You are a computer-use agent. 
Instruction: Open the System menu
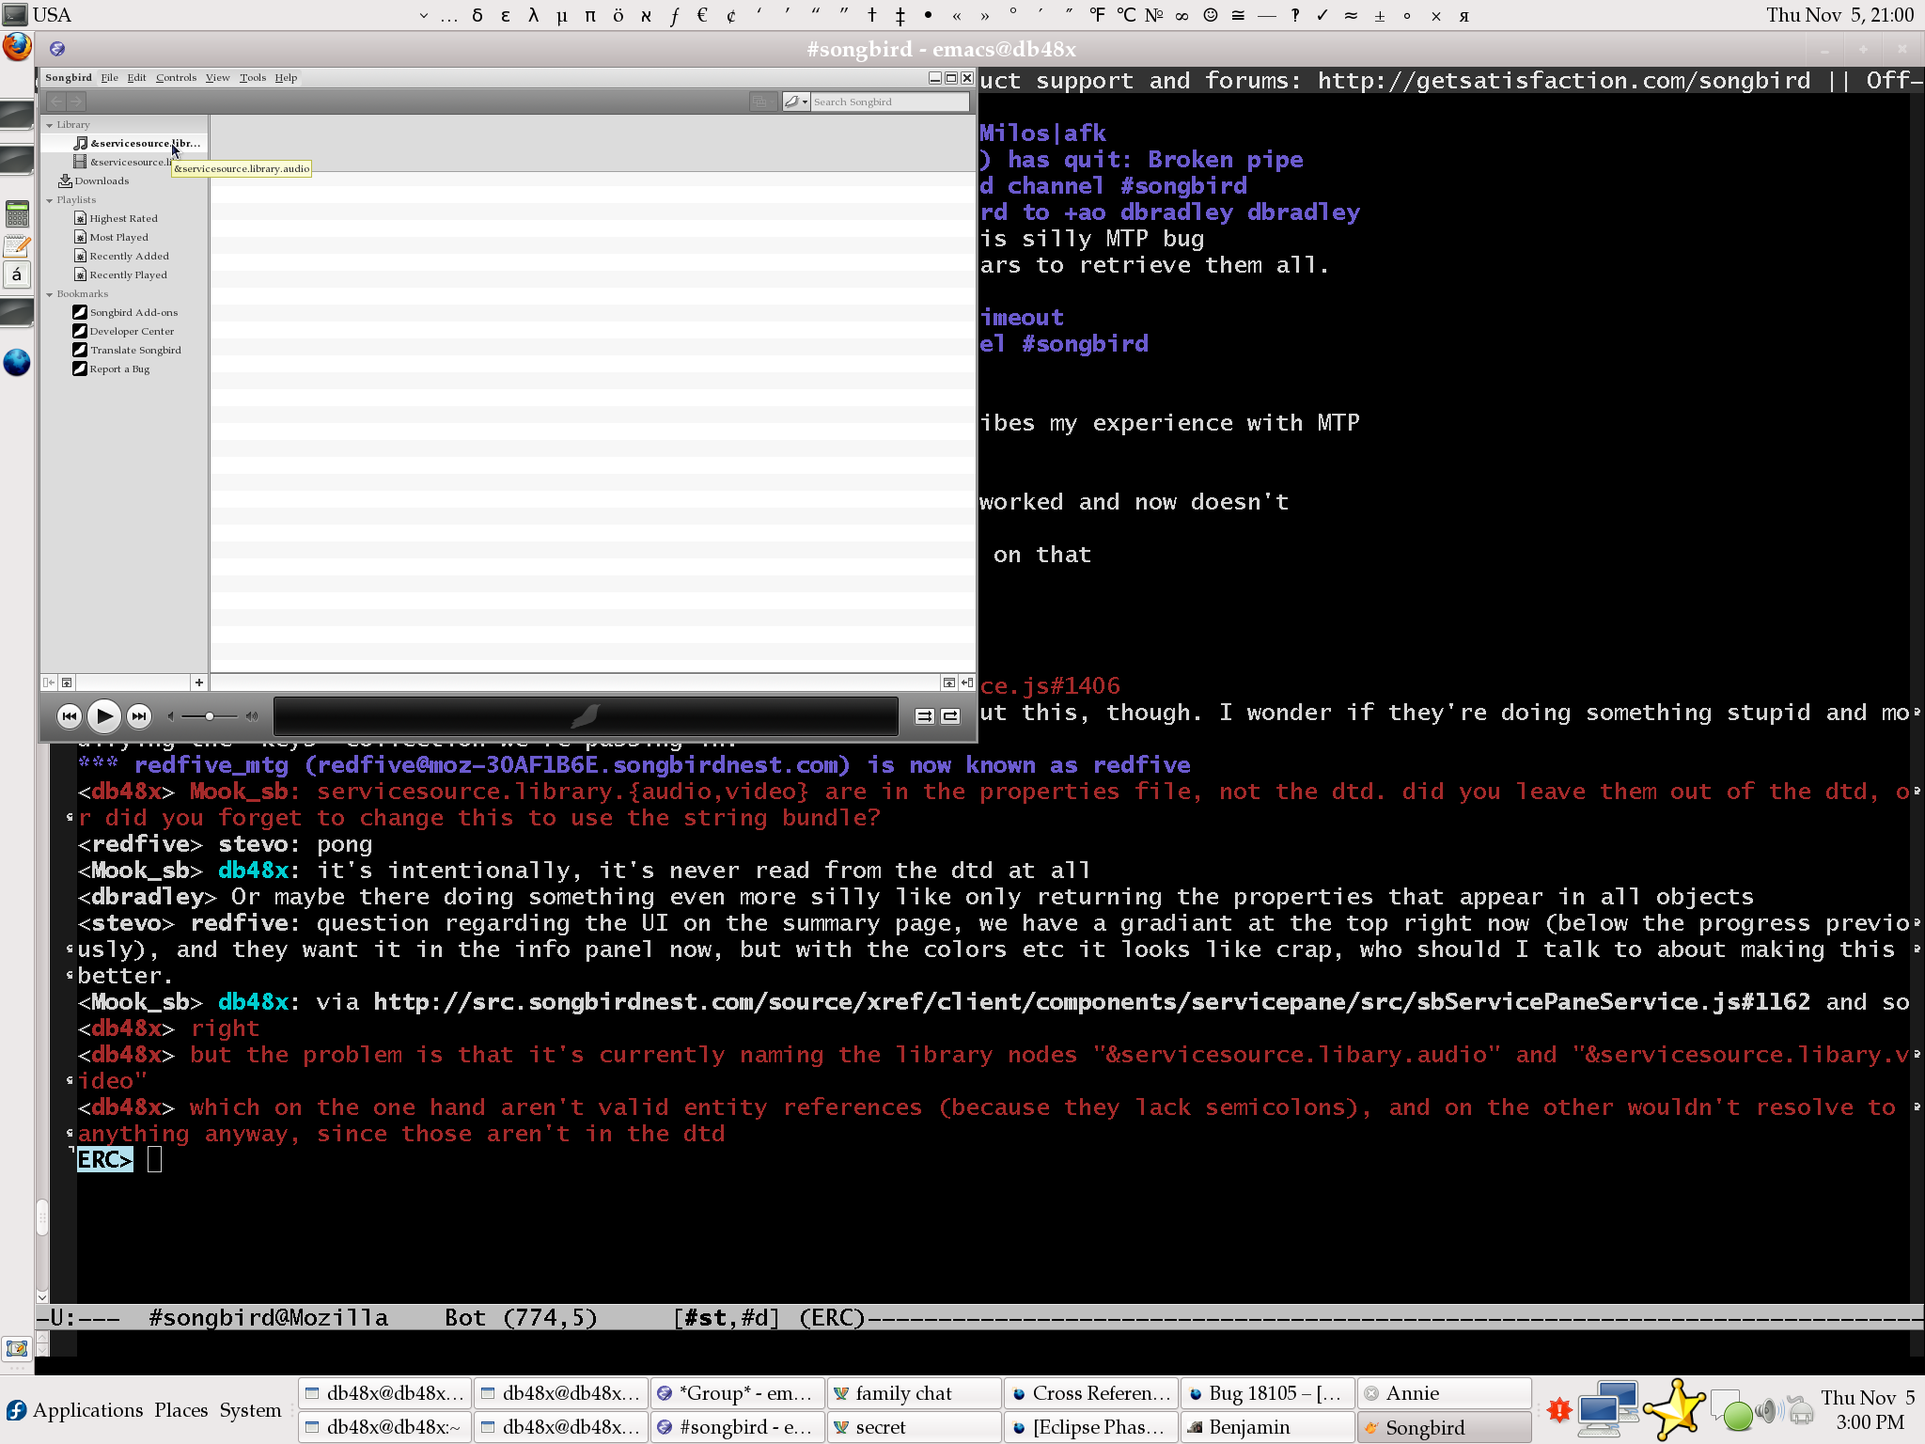[250, 1410]
